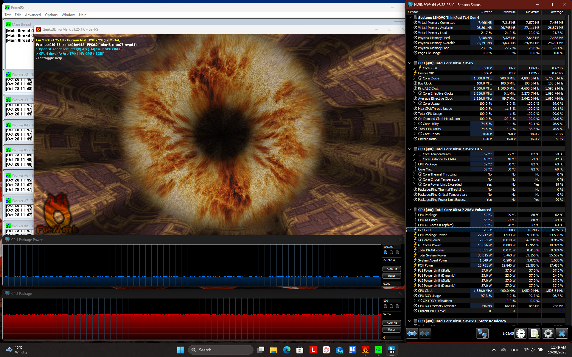Open the Options menu in Prime95
This screenshot has width=572, height=357.
51,15
